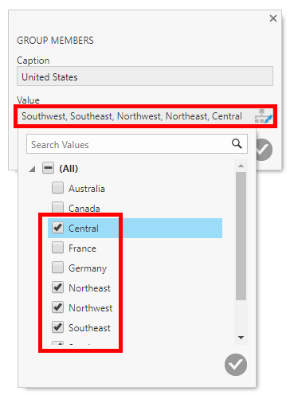Uncheck the Central checkbox

point(57,228)
